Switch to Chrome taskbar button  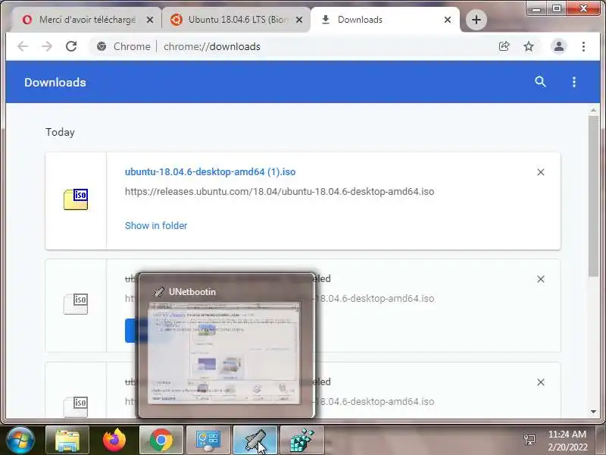point(161,440)
